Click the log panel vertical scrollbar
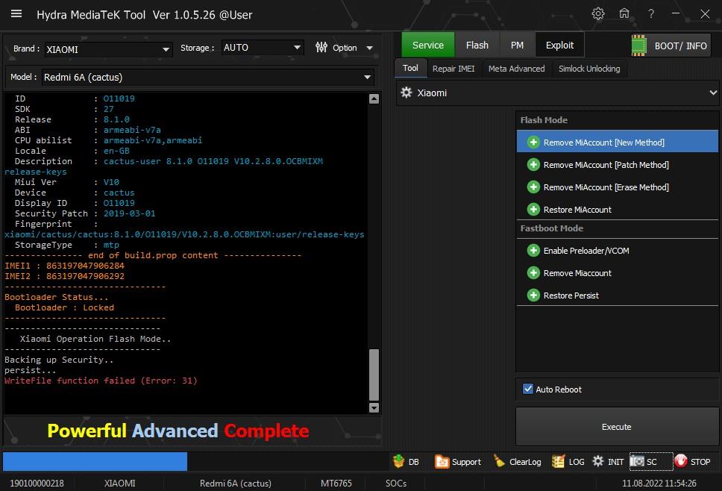This screenshot has height=491, width=722. (x=374, y=373)
